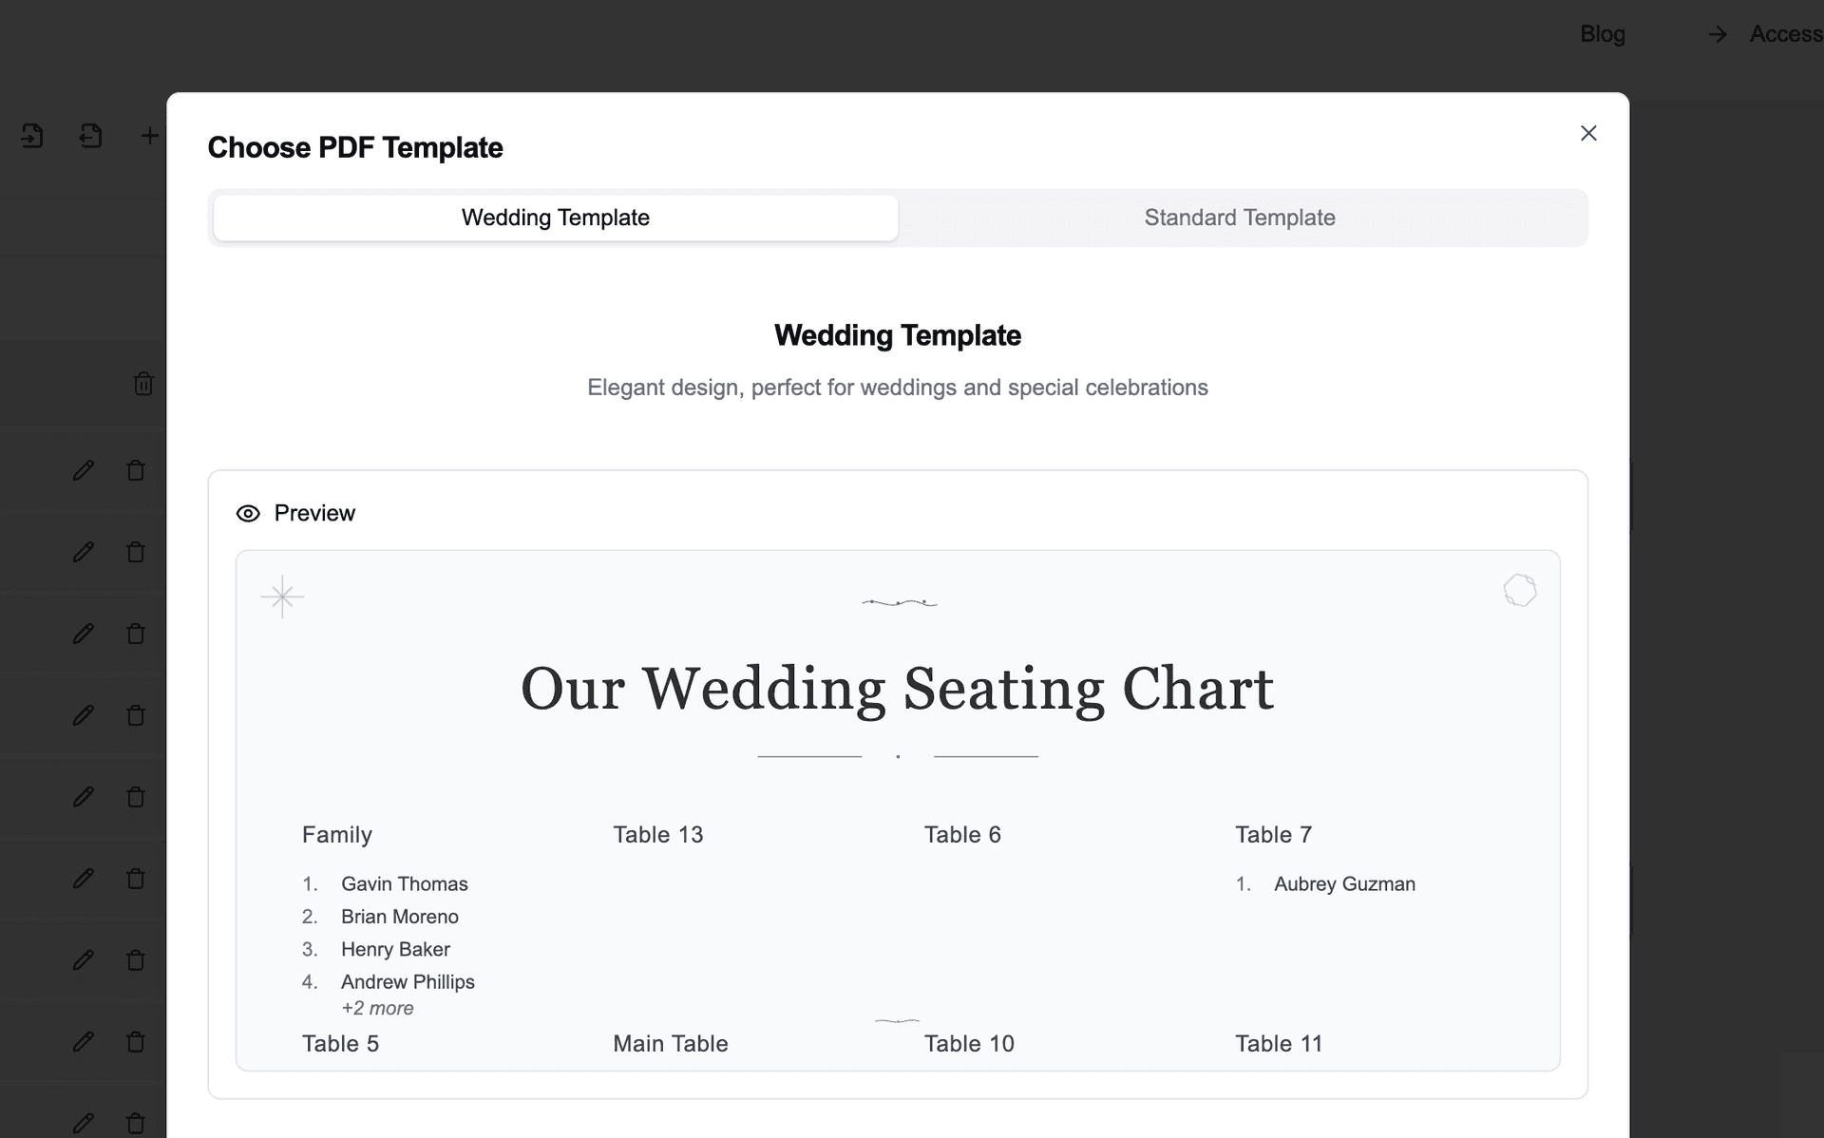
Task: Click the import document icon in the sidebar
Action: point(33,135)
